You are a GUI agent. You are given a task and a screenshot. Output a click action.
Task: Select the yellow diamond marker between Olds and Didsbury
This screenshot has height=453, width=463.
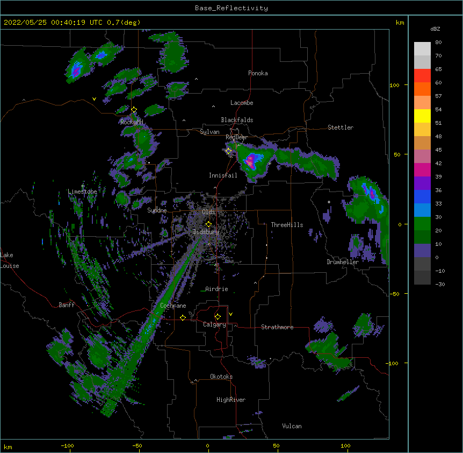208,224
